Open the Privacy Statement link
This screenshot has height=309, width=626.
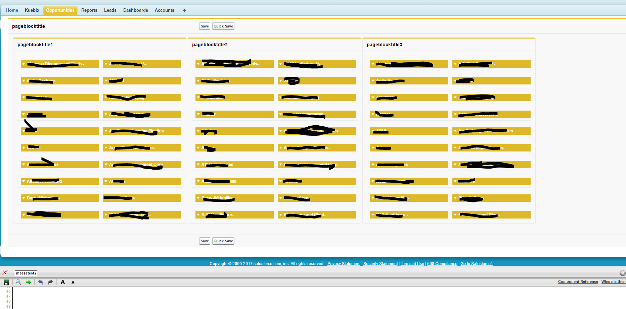click(x=344, y=264)
